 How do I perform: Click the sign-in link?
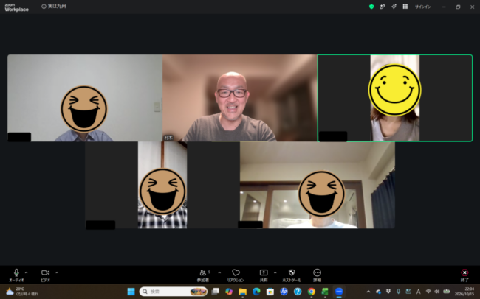(x=422, y=7)
